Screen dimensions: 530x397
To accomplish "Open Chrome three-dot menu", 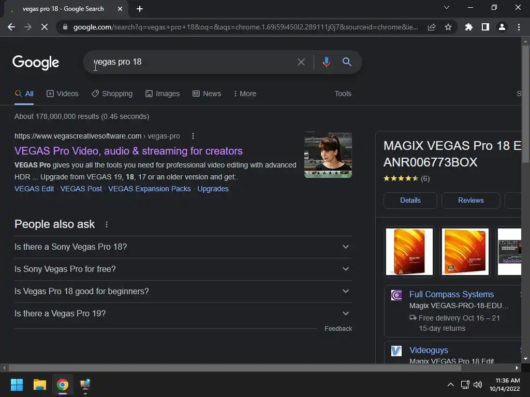I will click(x=519, y=27).
